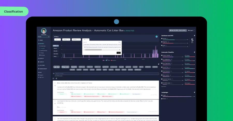
Task: Check the Price Concerns classifier checkbox
Action: pos(162,71)
